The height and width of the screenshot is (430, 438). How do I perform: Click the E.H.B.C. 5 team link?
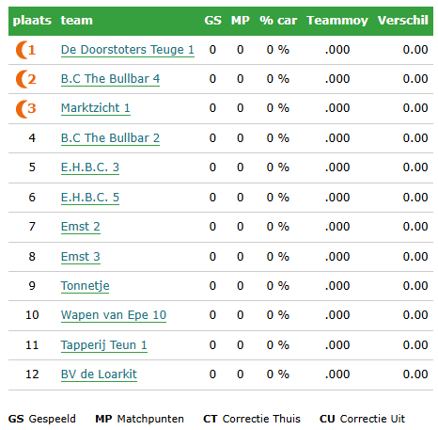[x=90, y=198]
